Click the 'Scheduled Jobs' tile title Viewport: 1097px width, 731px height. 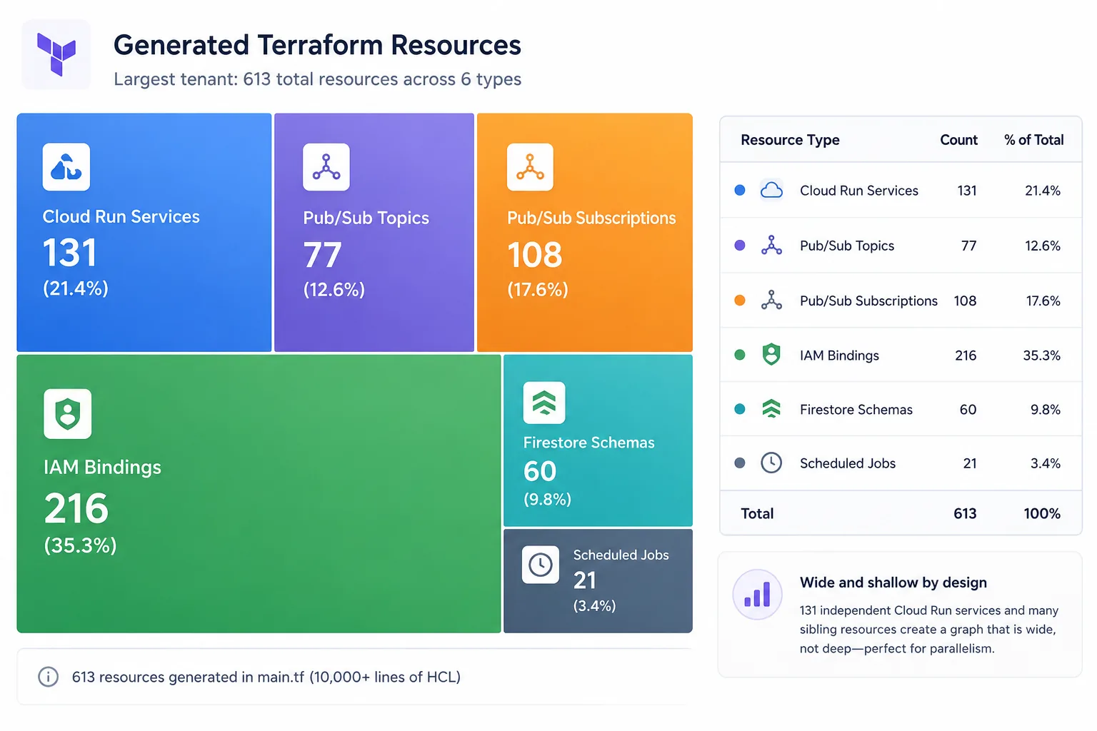[621, 555]
